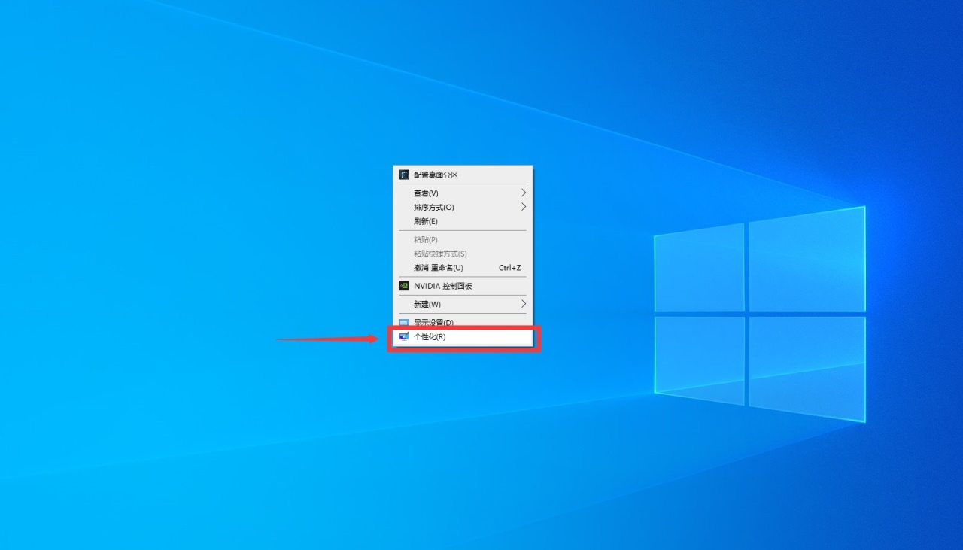Screen dimensions: 963x550
Task: Click the 配置桌面分区 icon in the context menu
Action: (x=404, y=175)
